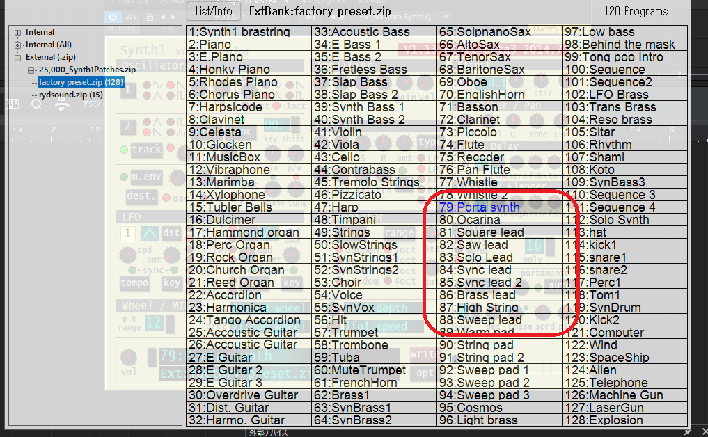Expand the Internal (All) tree node
This screenshot has height=437, width=708.
tap(18, 45)
